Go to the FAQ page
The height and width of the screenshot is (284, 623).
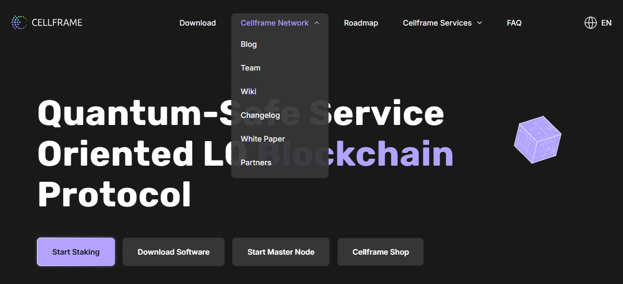point(514,23)
